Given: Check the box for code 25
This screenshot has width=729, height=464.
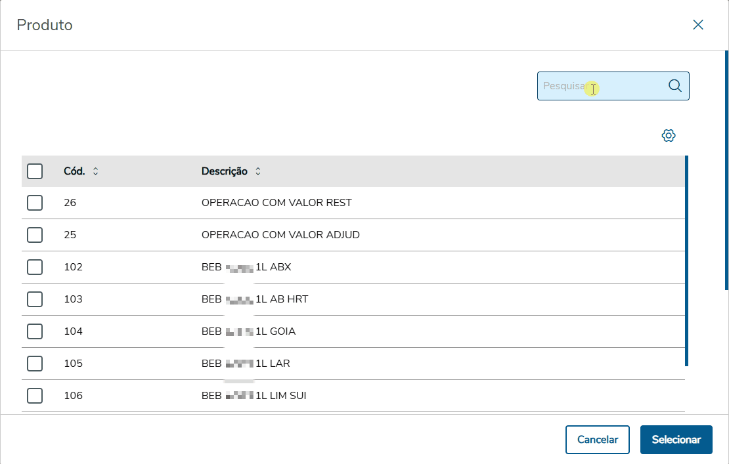Looking at the screenshot, I should 35,235.
